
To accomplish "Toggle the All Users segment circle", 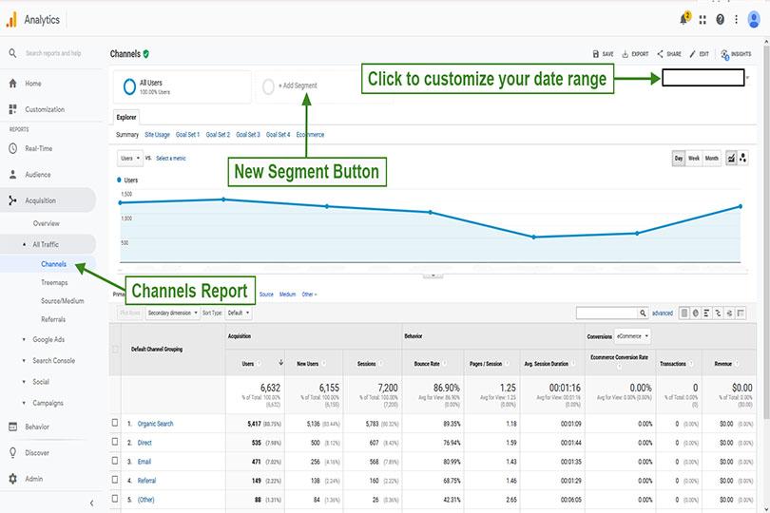I will click(x=129, y=86).
